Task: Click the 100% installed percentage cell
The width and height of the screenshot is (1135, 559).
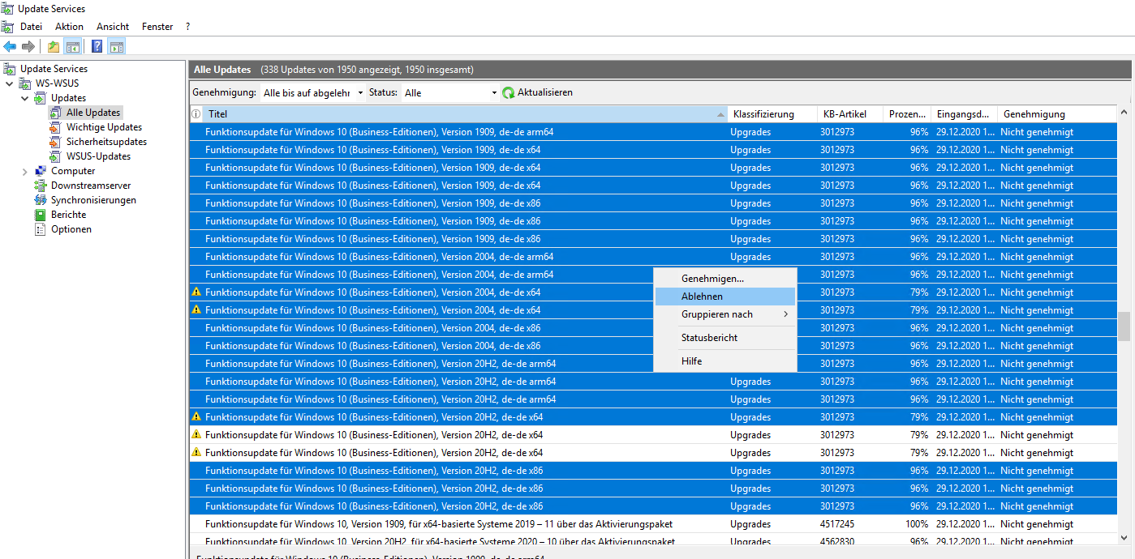Action: point(917,524)
